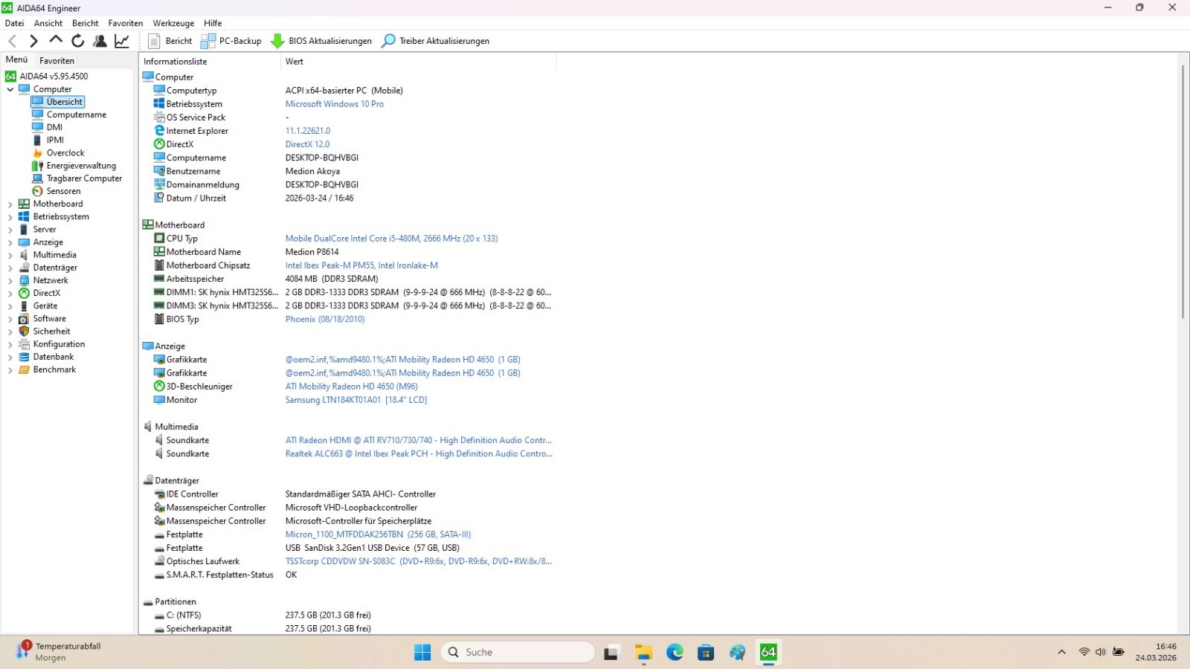1190x669 pixels.
Task: Open the chart graph toolbar icon
Action: pos(122,41)
